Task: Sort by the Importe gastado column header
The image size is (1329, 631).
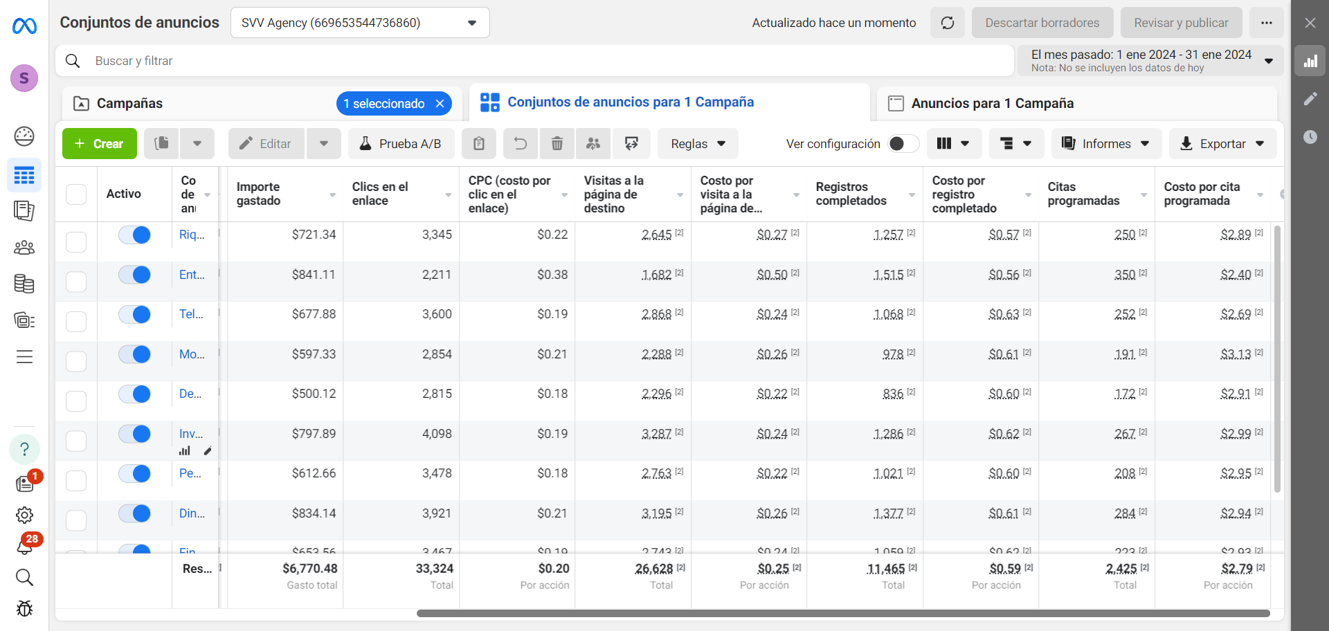Action: pyautogui.click(x=285, y=194)
